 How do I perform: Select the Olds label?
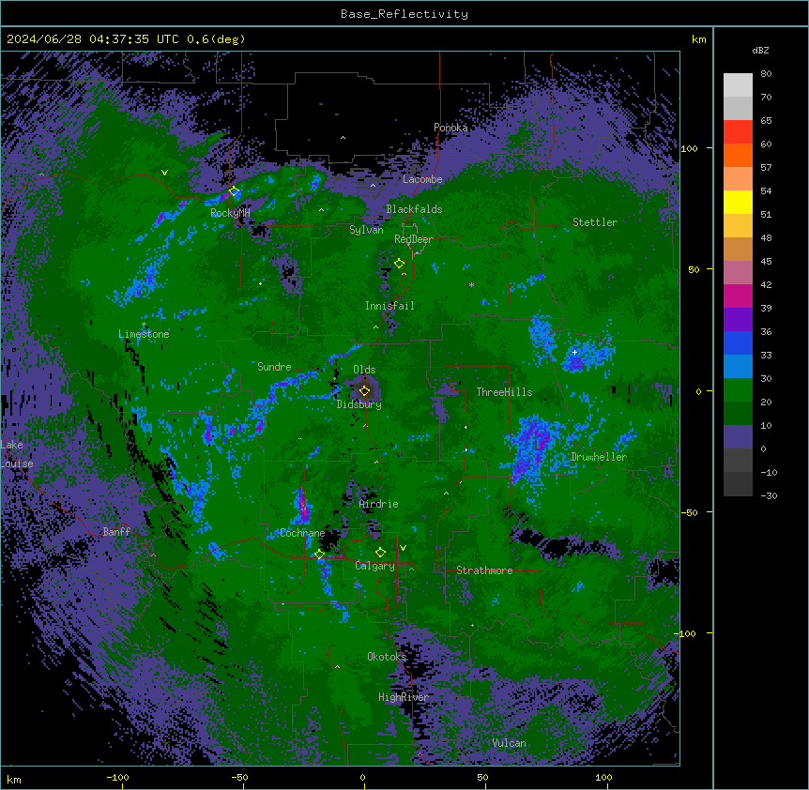coord(364,370)
